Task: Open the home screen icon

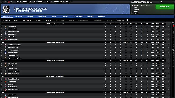Action: point(6,2)
